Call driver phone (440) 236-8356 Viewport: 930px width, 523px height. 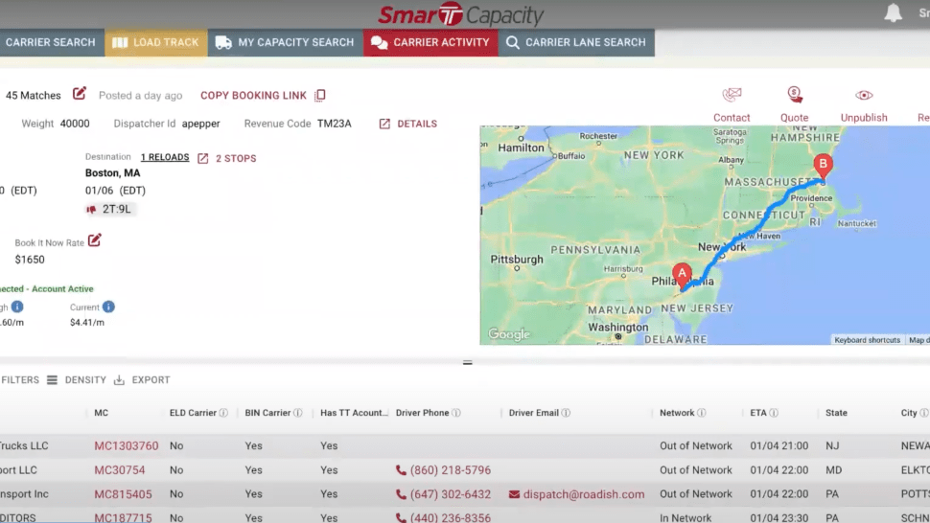[444, 517]
